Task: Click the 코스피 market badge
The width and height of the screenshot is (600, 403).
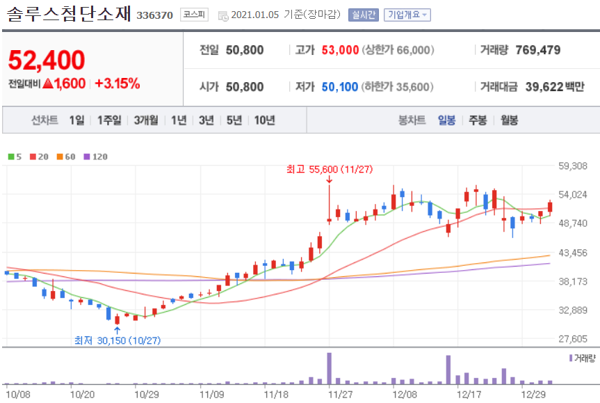Action: (194, 15)
